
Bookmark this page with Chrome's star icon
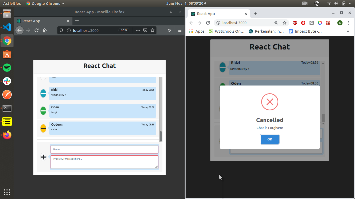pyautogui.click(x=285, y=23)
